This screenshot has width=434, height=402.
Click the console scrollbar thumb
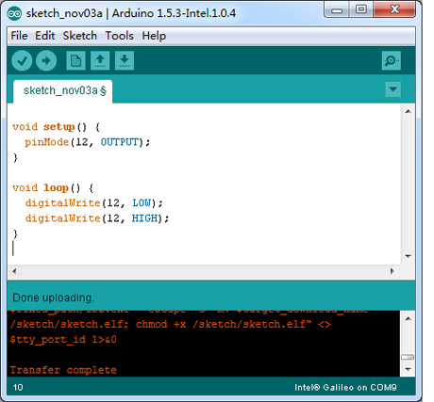coord(408,357)
